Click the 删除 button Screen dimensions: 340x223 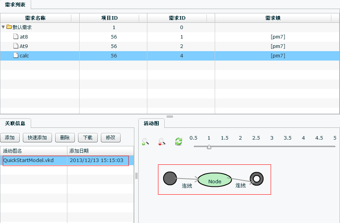click(65, 137)
